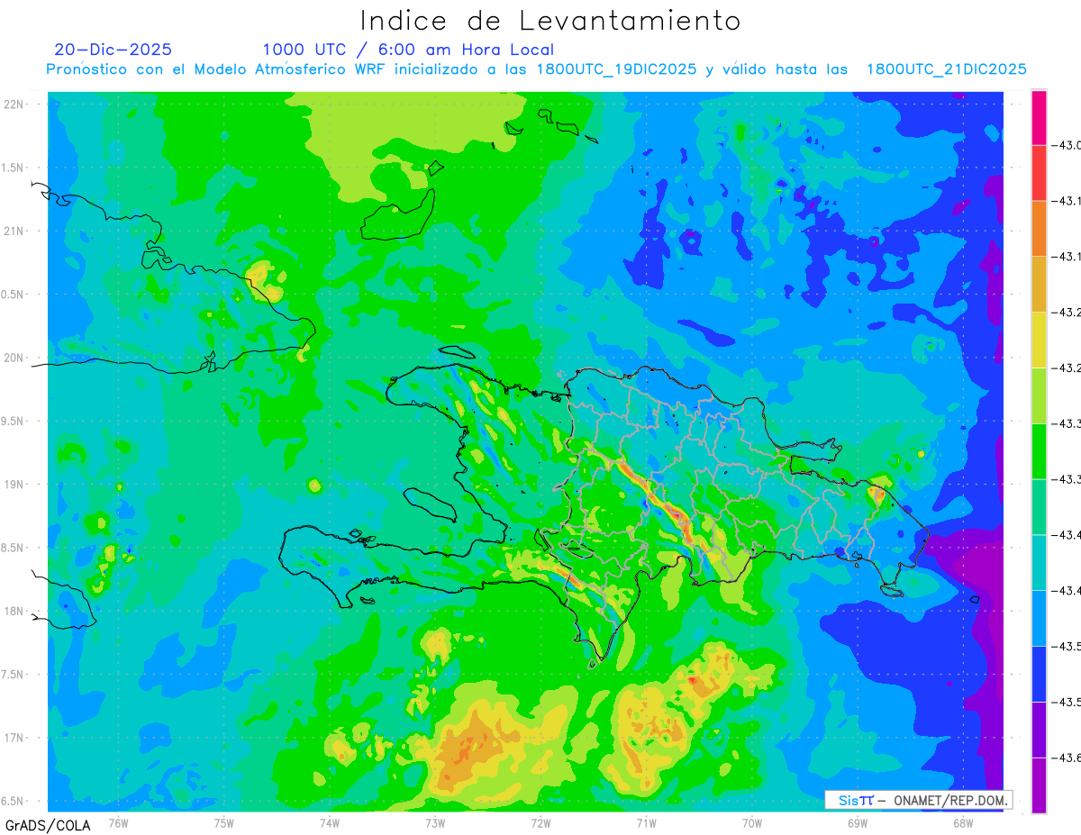Click the "68W" longitude label
This screenshot has height=835, width=1081.
(x=963, y=822)
